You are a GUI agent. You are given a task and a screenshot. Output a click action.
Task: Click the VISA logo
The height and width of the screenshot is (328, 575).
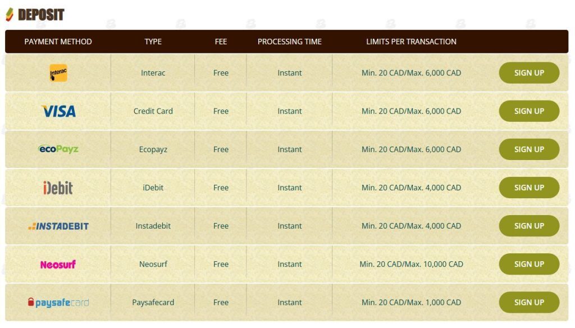point(58,111)
